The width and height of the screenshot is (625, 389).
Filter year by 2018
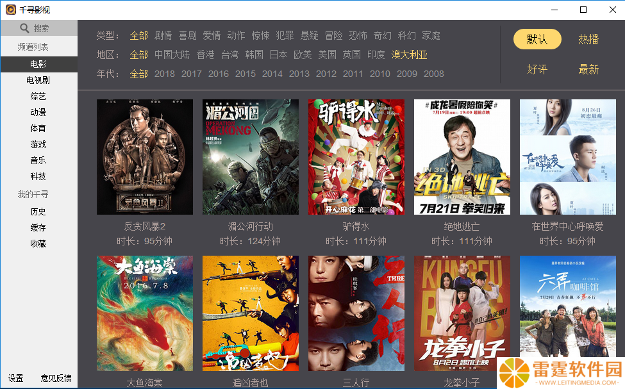(165, 74)
